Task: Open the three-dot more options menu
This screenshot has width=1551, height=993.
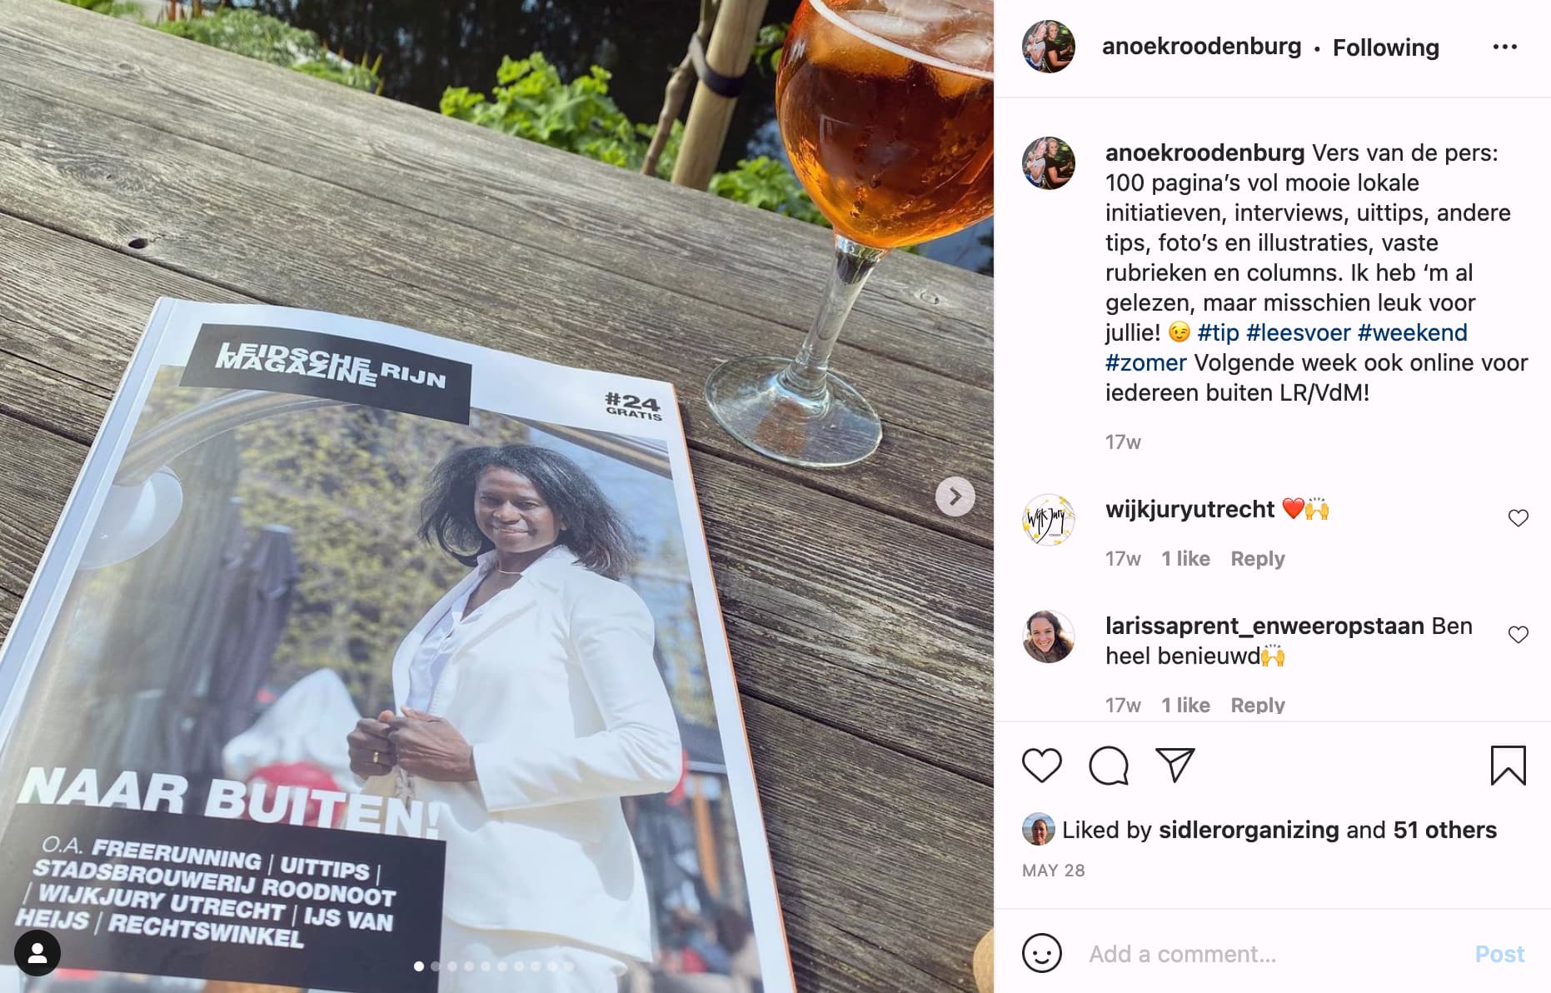Action: (1504, 47)
